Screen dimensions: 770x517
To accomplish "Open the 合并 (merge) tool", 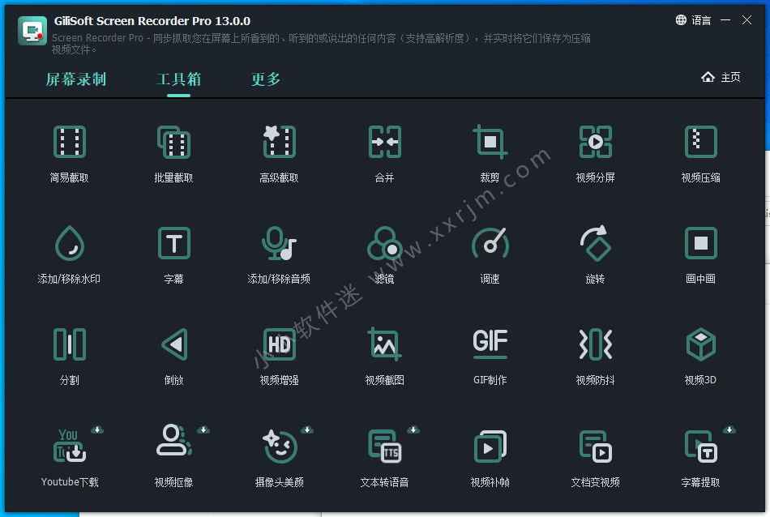I will pyautogui.click(x=384, y=154).
